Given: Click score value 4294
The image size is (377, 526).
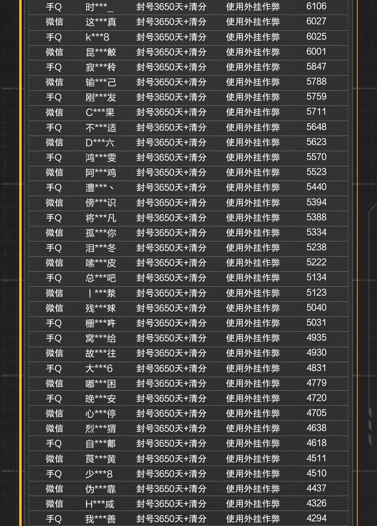Looking at the screenshot, I should 316,518.
